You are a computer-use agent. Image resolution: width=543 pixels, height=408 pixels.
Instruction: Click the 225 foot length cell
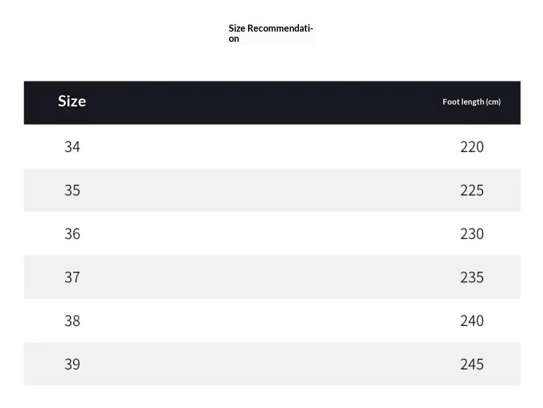click(472, 190)
